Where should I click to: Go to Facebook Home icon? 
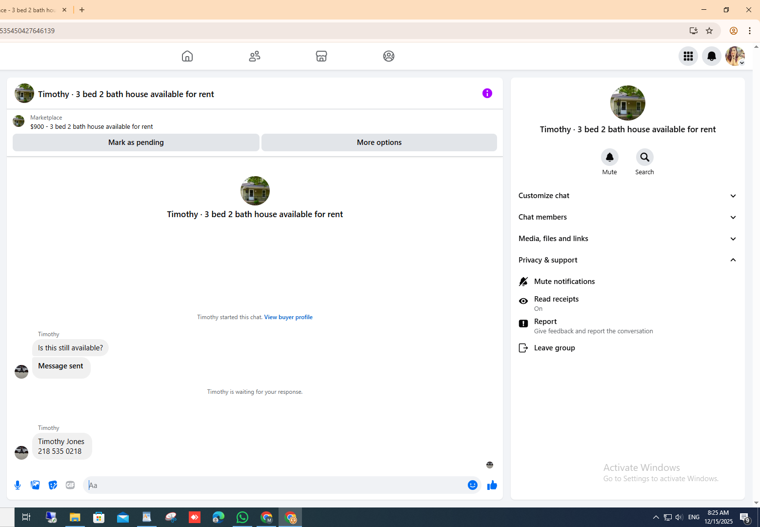[x=187, y=56]
